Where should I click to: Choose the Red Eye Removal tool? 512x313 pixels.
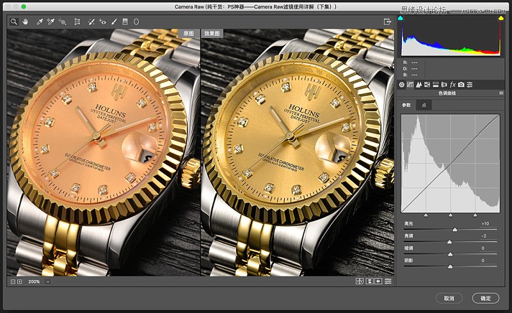coord(102,21)
